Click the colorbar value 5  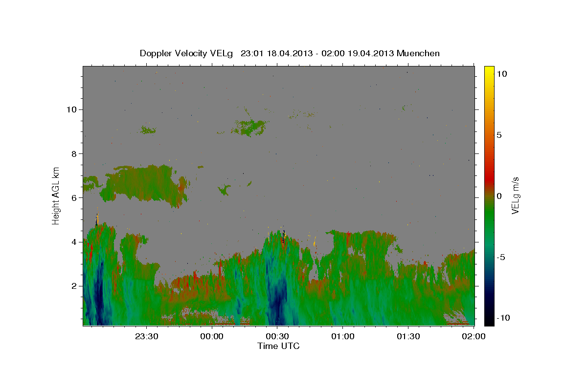point(499,135)
